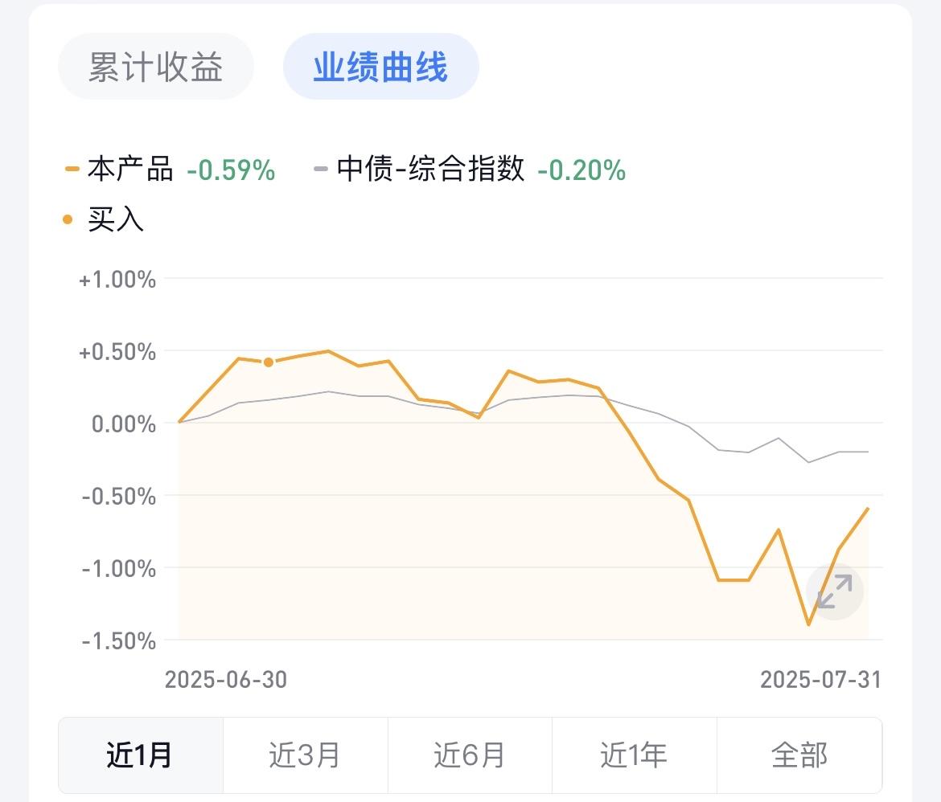This screenshot has height=802, width=941.
Task: Choose 近1月 time range
Action: [x=141, y=755]
